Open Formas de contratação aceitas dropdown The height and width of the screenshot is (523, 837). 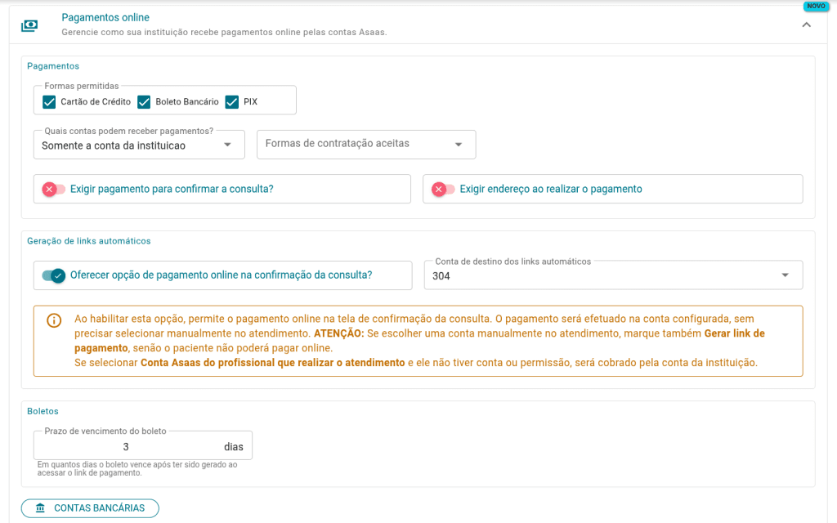366,145
